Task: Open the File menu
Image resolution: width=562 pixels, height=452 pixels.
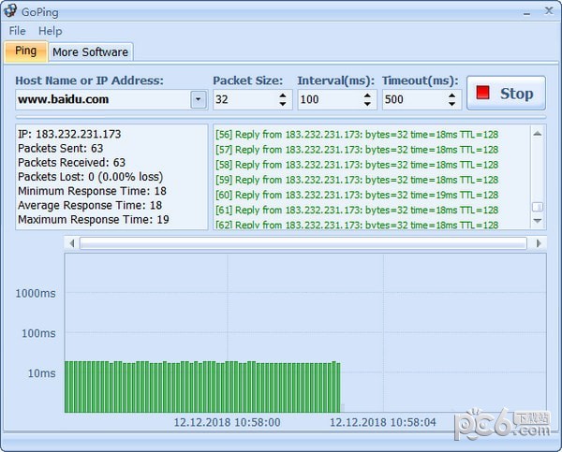Action: tap(18, 31)
